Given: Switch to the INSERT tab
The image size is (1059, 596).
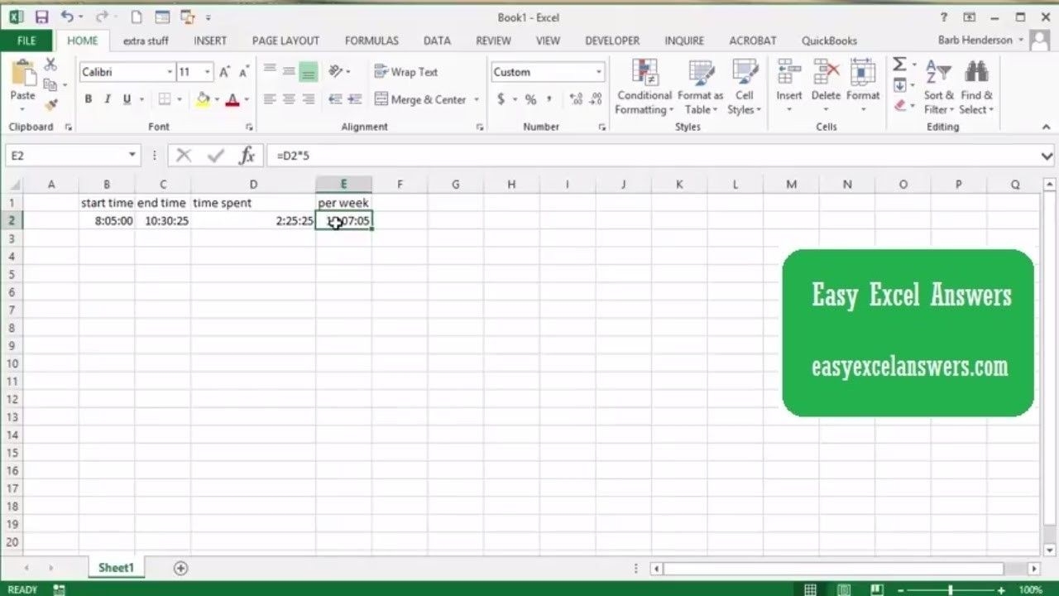Looking at the screenshot, I should (210, 41).
